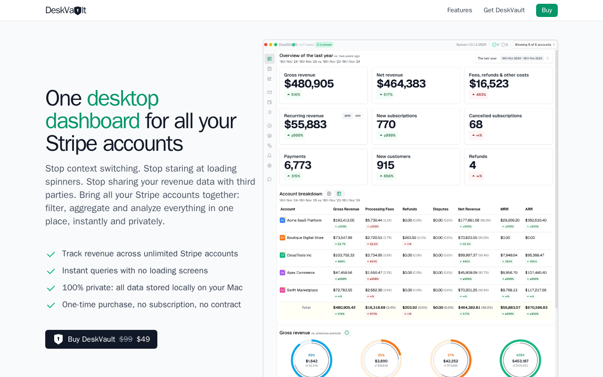Click the wallet icon in the sidebar
Screen dimensions: 603x377
(269, 102)
